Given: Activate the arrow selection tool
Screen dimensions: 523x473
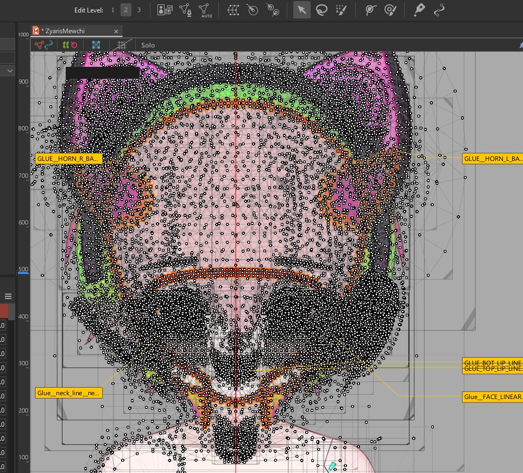Looking at the screenshot, I should point(302,10).
